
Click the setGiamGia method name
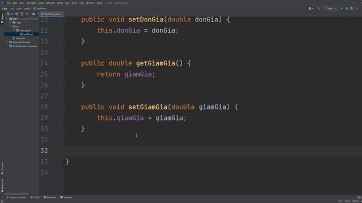click(x=148, y=107)
